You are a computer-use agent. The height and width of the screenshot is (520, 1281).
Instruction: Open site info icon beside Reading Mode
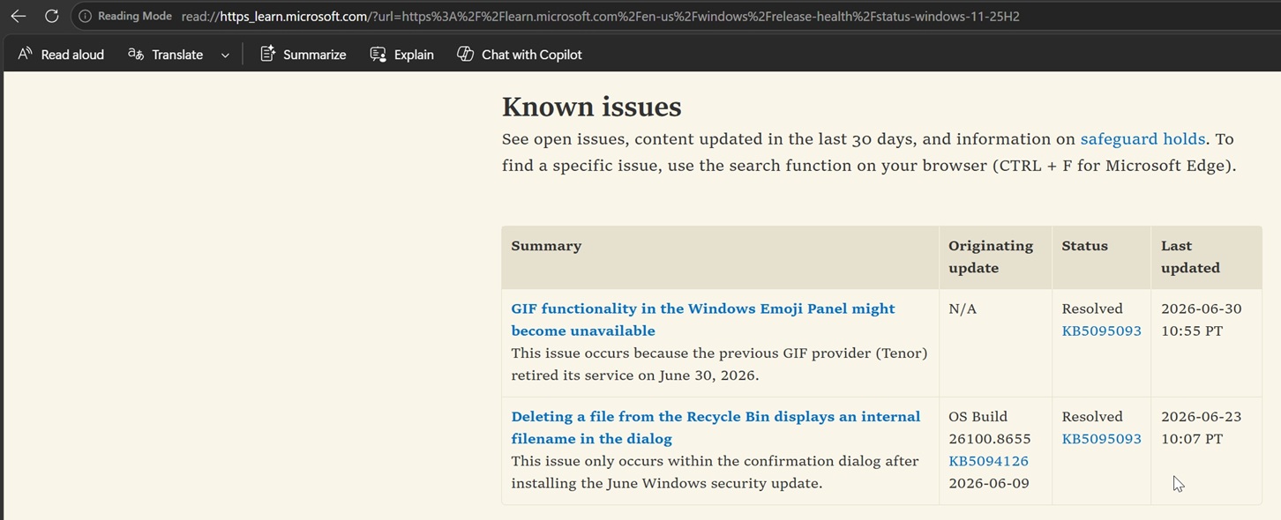tap(85, 16)
